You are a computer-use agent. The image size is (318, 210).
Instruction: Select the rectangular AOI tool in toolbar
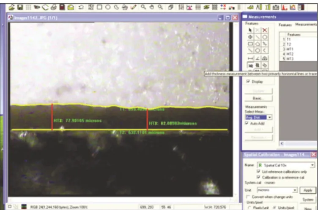[99, 7]
